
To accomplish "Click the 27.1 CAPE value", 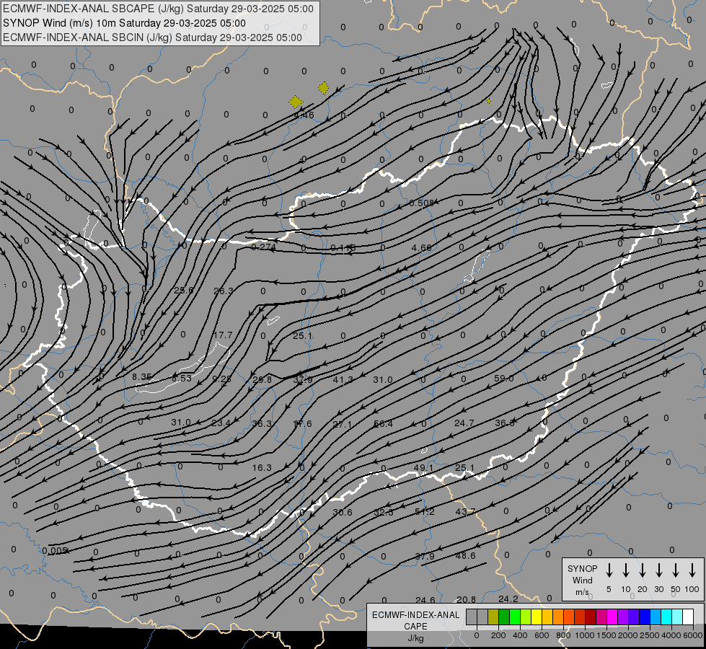I will [343, 424].
